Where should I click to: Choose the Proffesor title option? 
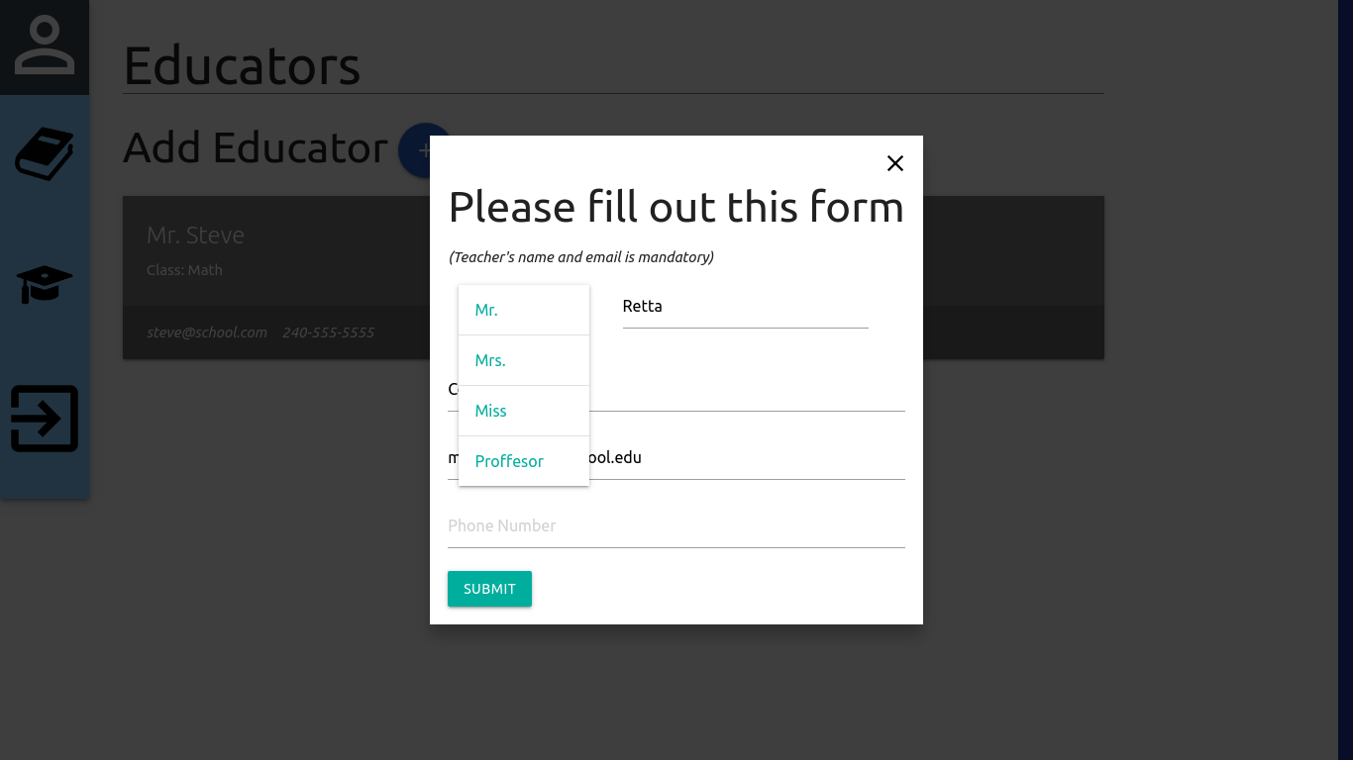coord(524,461)
